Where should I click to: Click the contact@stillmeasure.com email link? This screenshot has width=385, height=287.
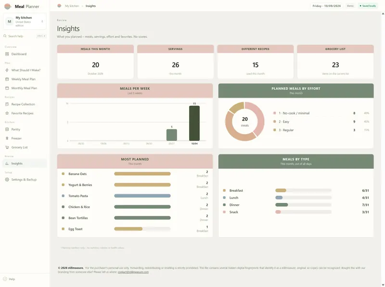(x=133, y=272)
